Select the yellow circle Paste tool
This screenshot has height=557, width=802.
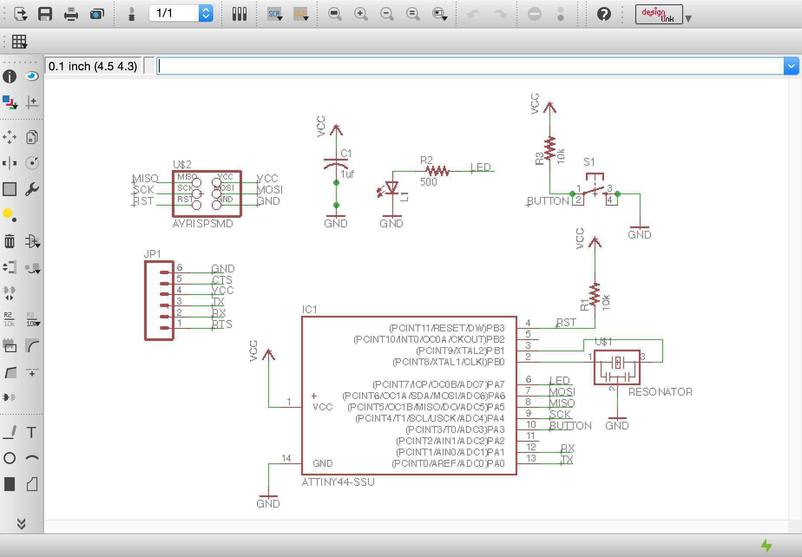click(10, 215)
